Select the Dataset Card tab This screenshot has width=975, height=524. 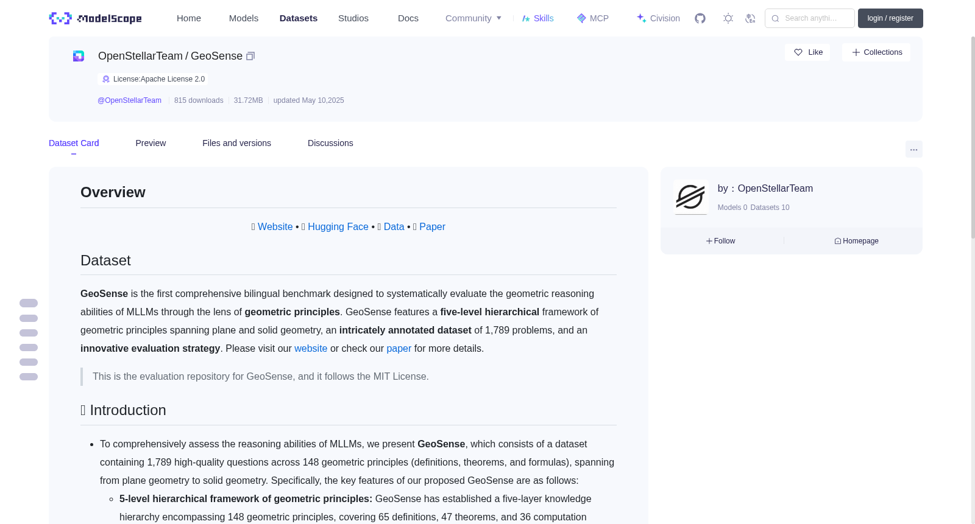pos(74,143)
